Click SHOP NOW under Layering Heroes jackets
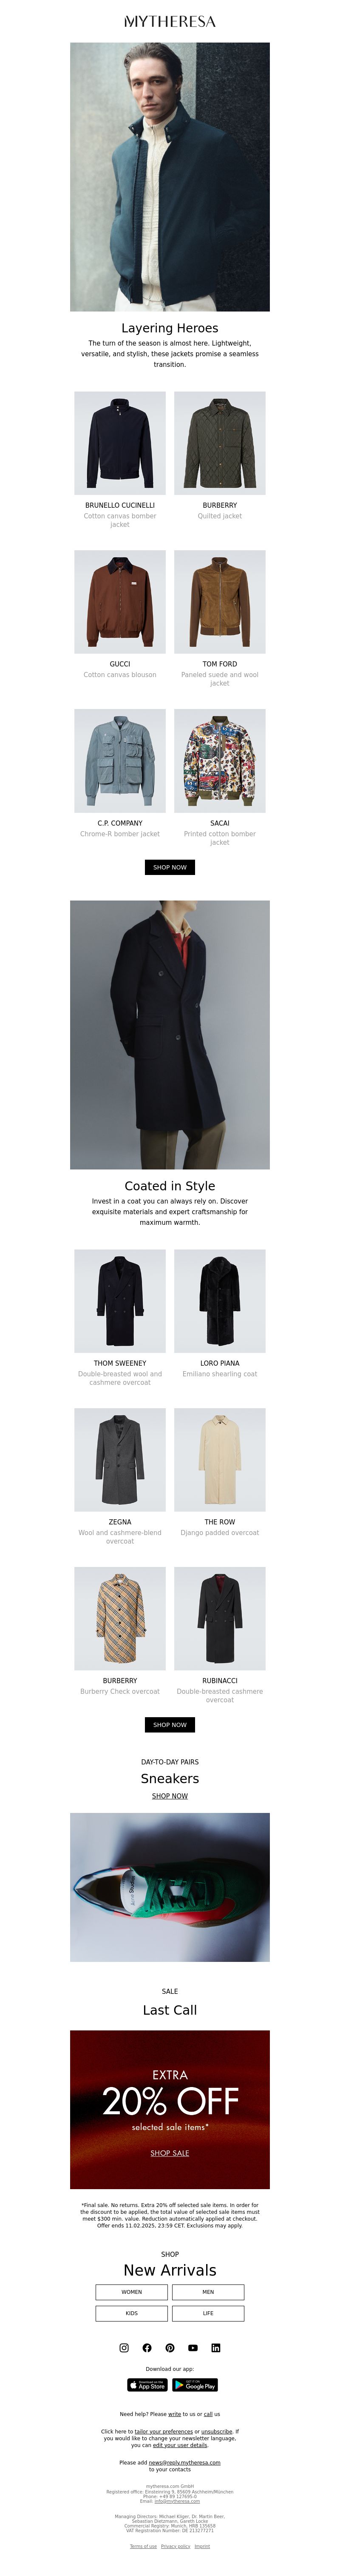The image size is (340, 2576). (170, 867)
